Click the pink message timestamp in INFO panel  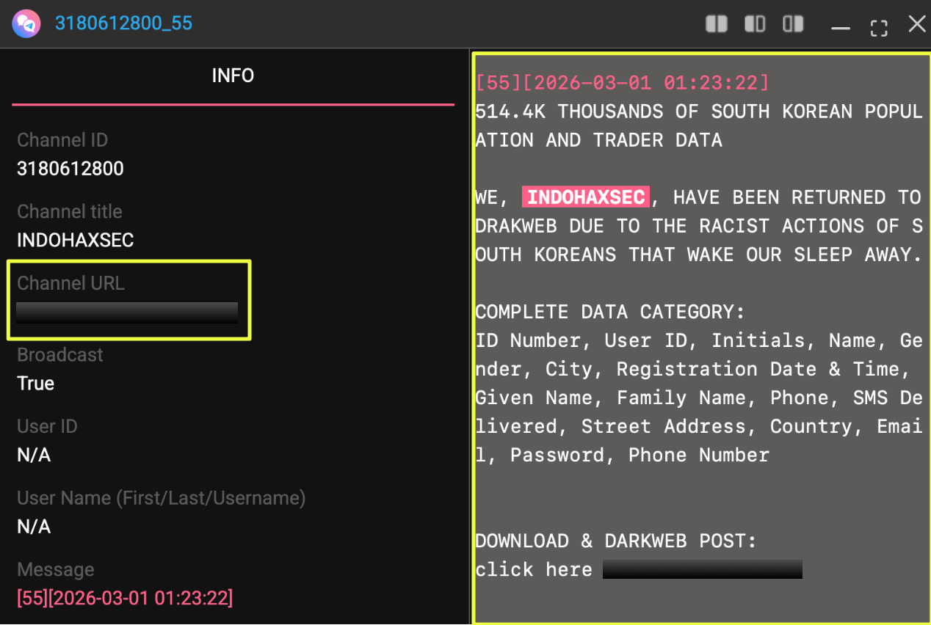tap(125, 599)
